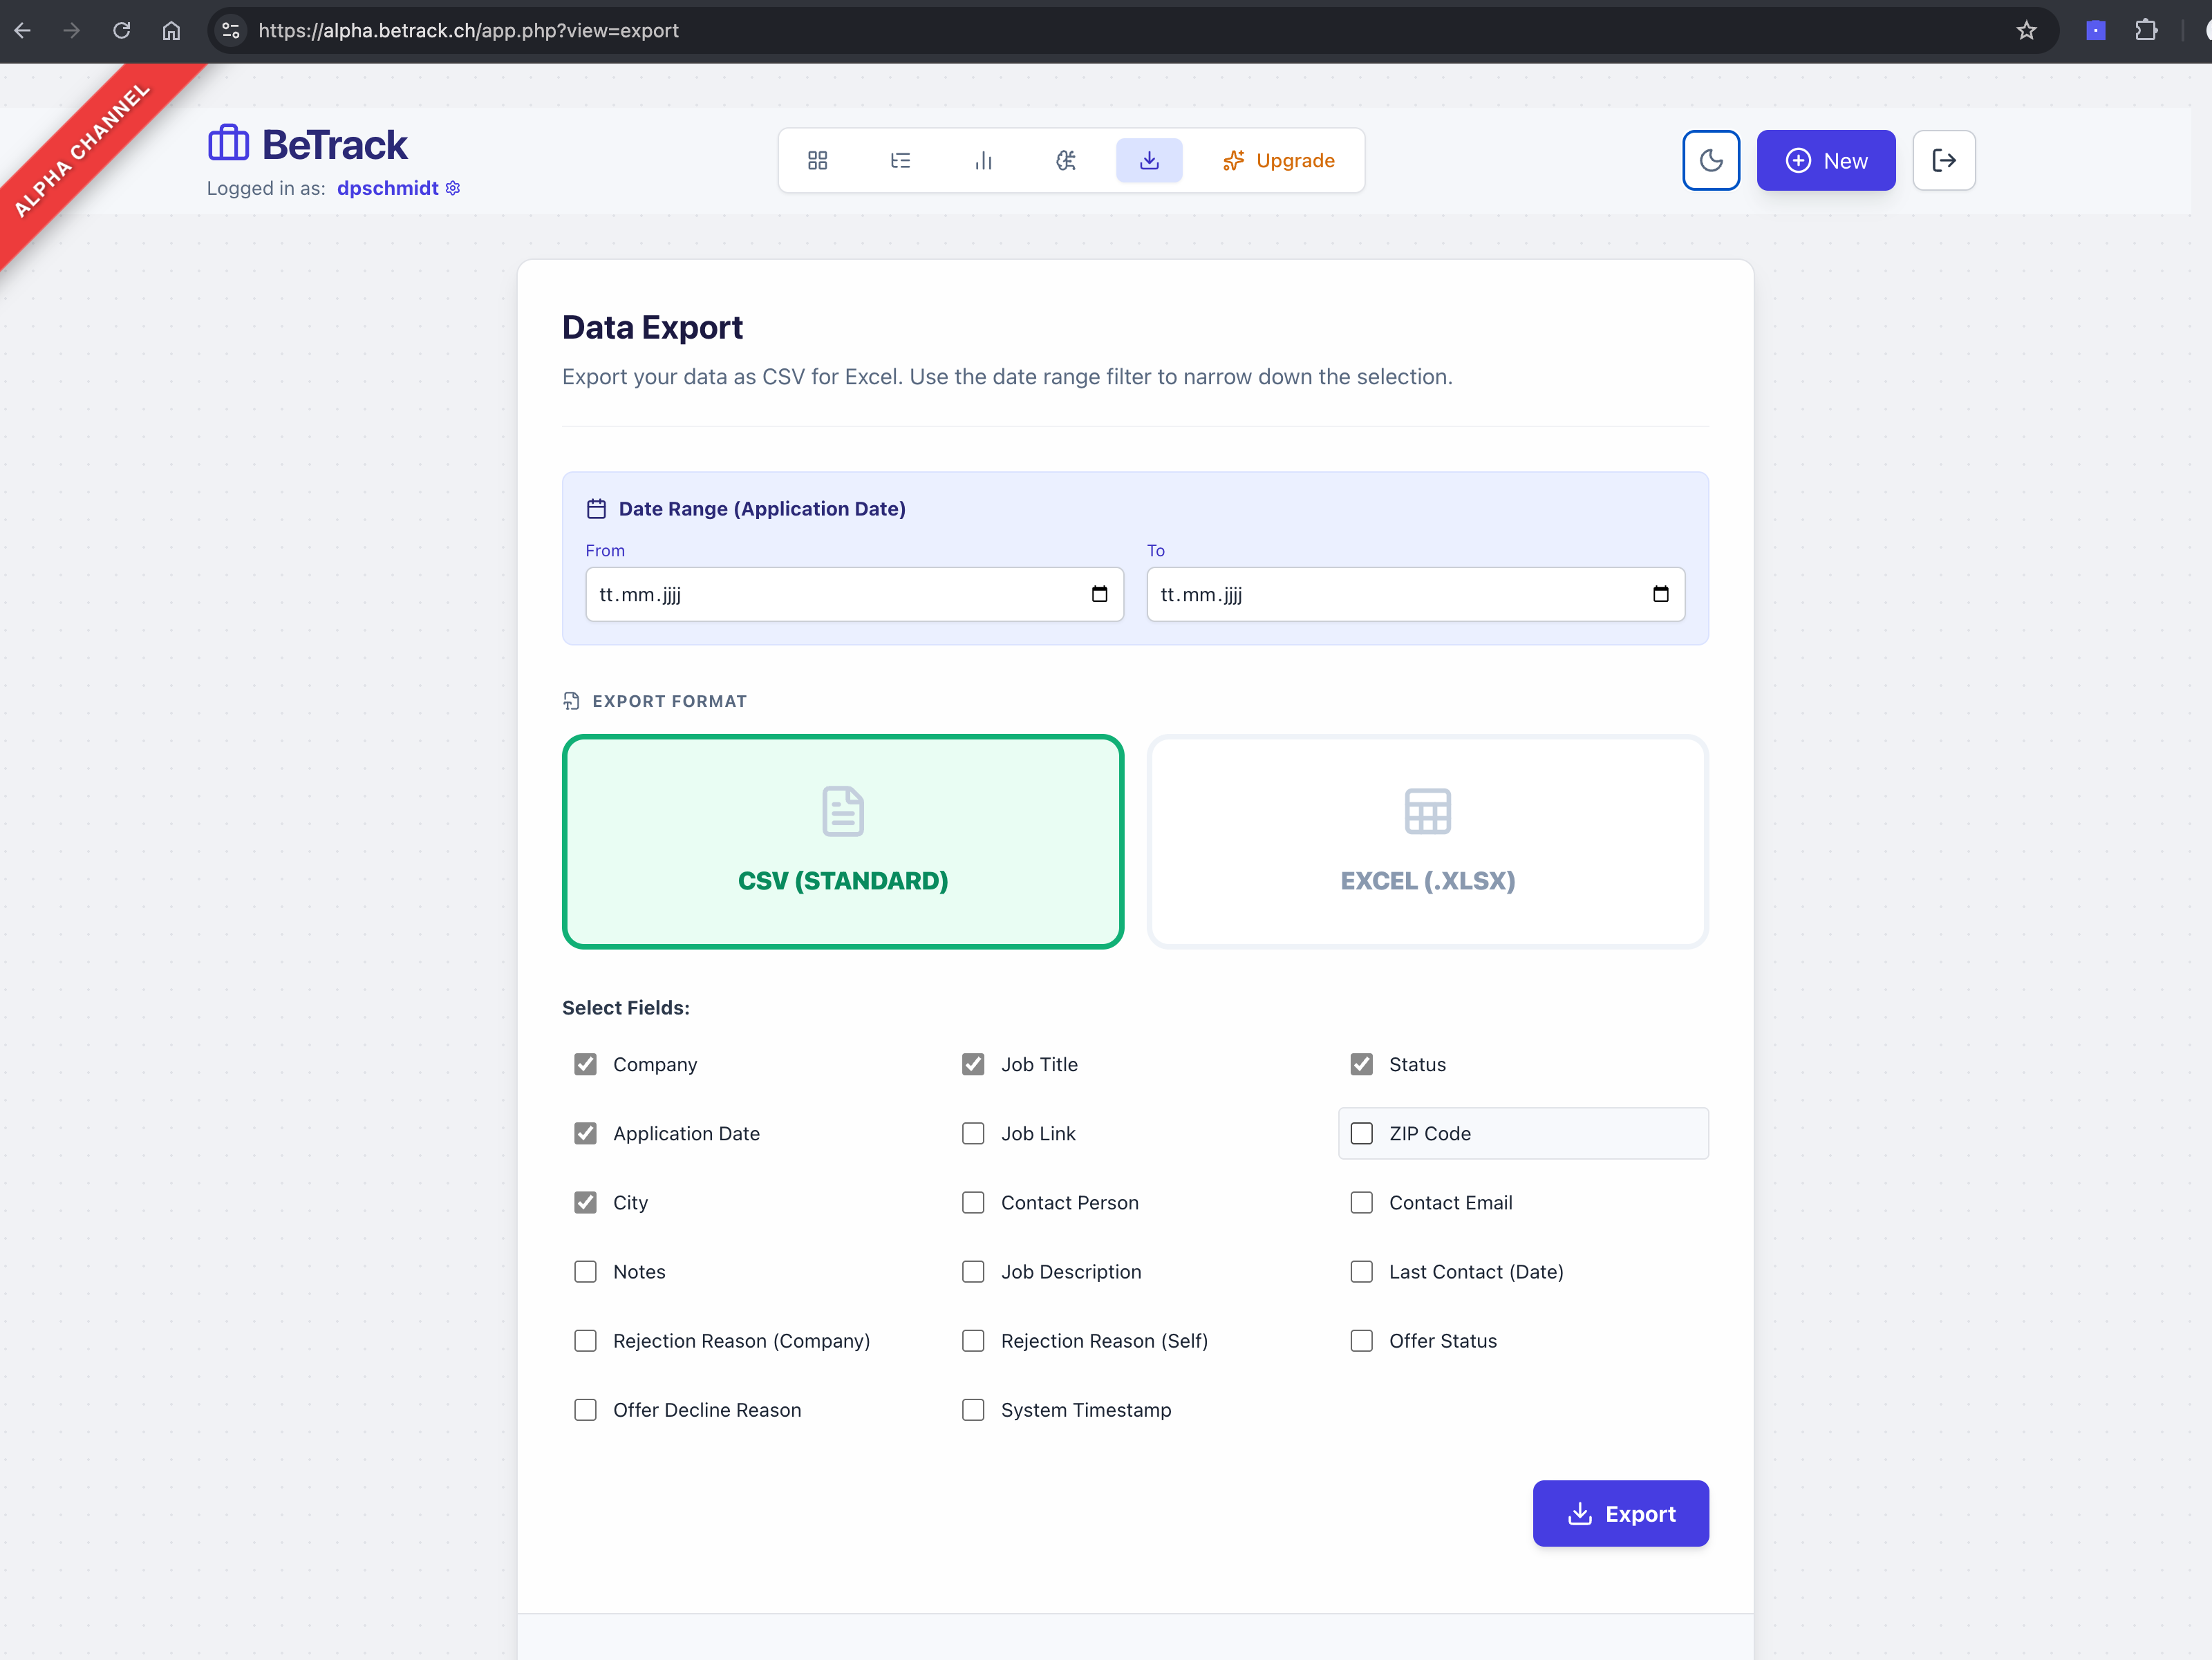The height and width of the screenshot is (1660, 2212).
Task: Click the Upgrade menu item
Action: 1280,160
